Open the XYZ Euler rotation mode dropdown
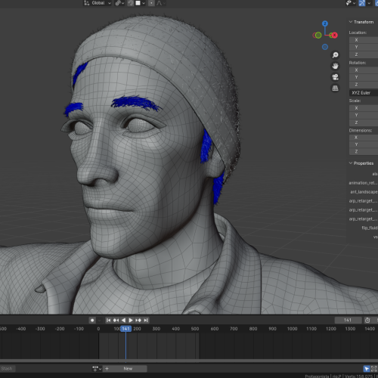378x378 pixels. point(364,93)
